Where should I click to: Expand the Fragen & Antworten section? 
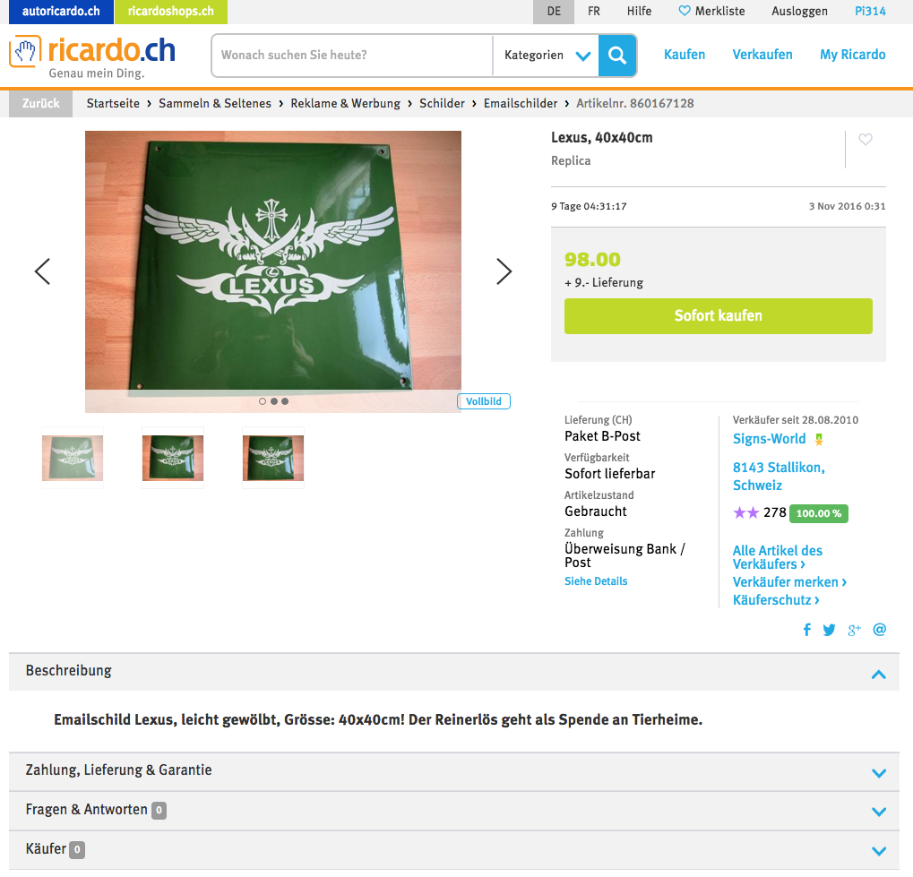[x=454, y=811]
